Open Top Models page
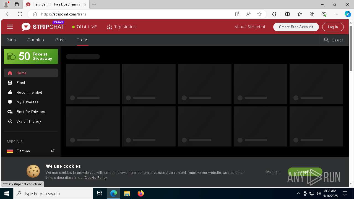This screenshot has height=199, width=354. click(x=122, y=27)
